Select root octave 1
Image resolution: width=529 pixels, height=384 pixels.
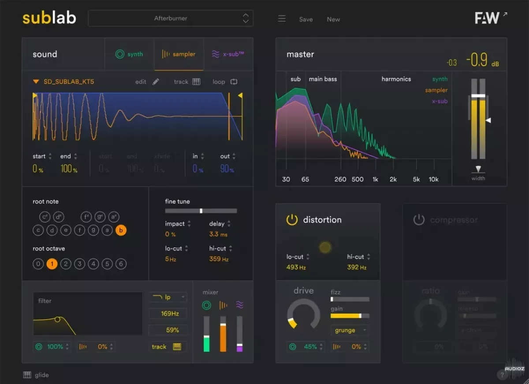[52, 264]
